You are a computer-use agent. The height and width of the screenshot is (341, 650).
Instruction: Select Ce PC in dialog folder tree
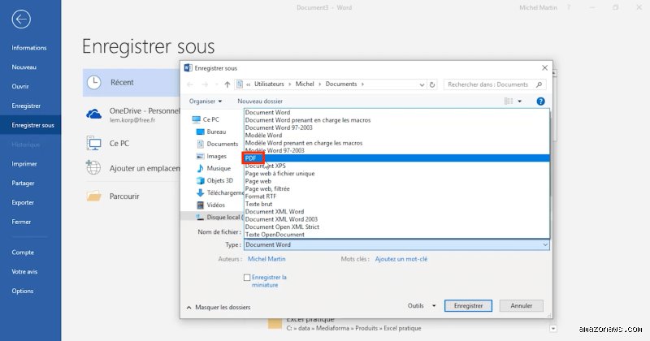click(x=206, y=119)
